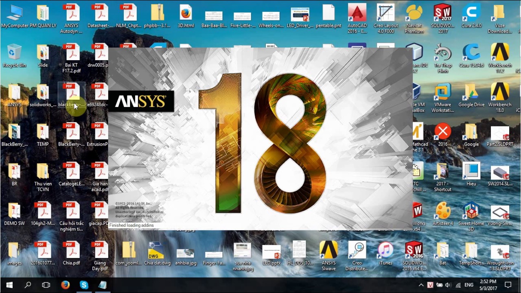Open the DEMO SW item
The height and width of the screenshot is (293, 521).
tap(14, 214)
